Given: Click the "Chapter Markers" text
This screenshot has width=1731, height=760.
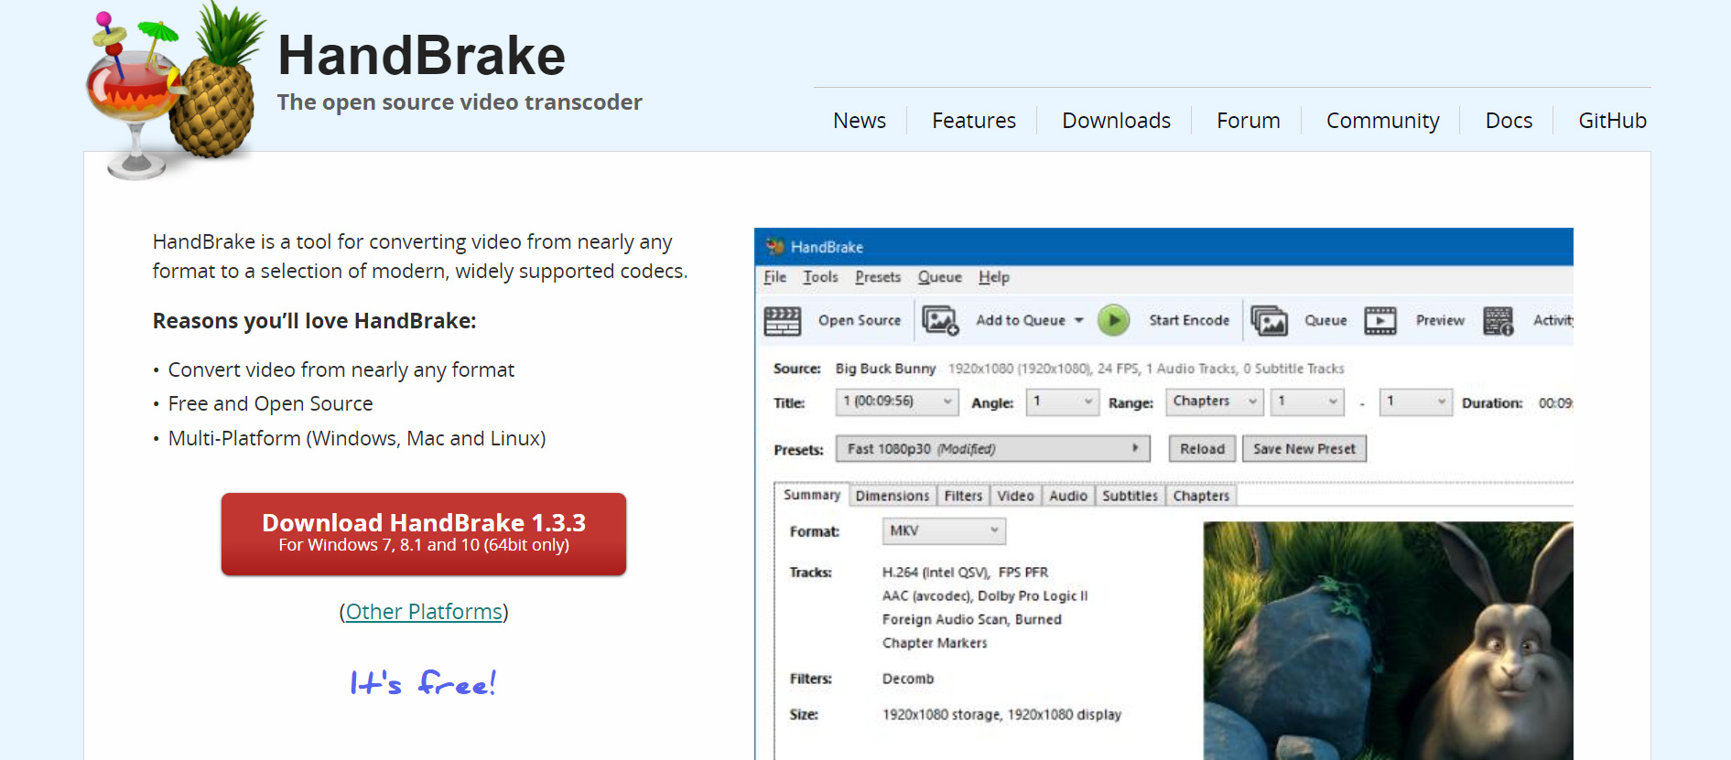Looking at the screenshot, I should tap(935, 643).
